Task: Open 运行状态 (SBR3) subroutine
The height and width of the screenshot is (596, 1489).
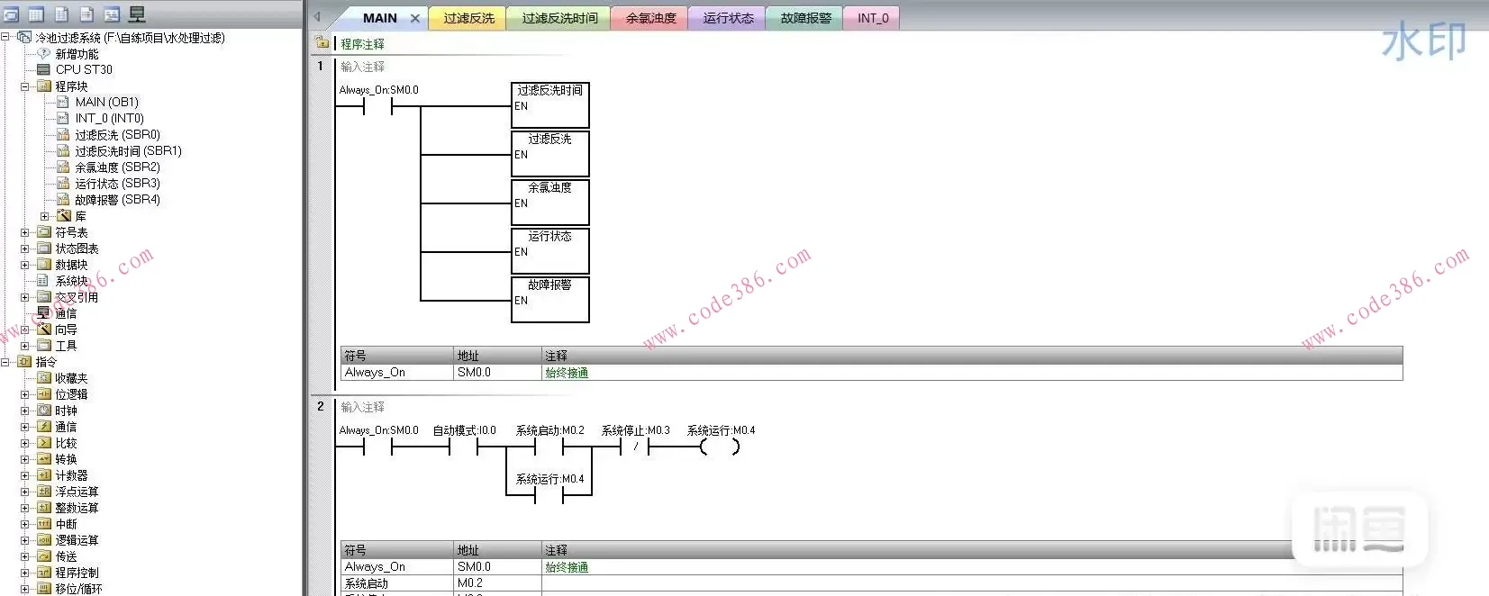Action: coord(117,183)
